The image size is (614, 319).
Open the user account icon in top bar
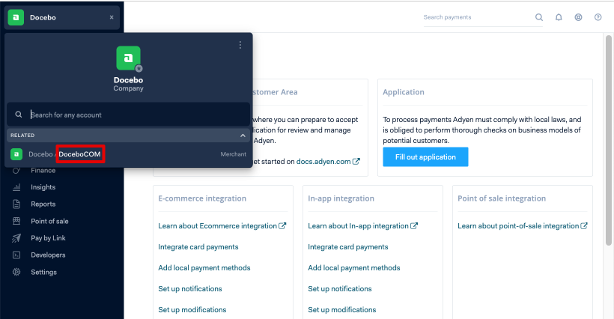pyautogui.click(x=578, y=17)
